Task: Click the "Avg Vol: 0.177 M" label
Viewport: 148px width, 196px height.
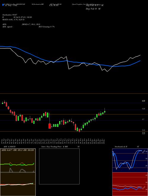Action: click(x=94, y=5)
